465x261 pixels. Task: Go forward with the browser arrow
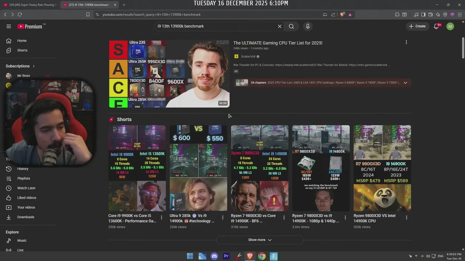pos(12,14)
